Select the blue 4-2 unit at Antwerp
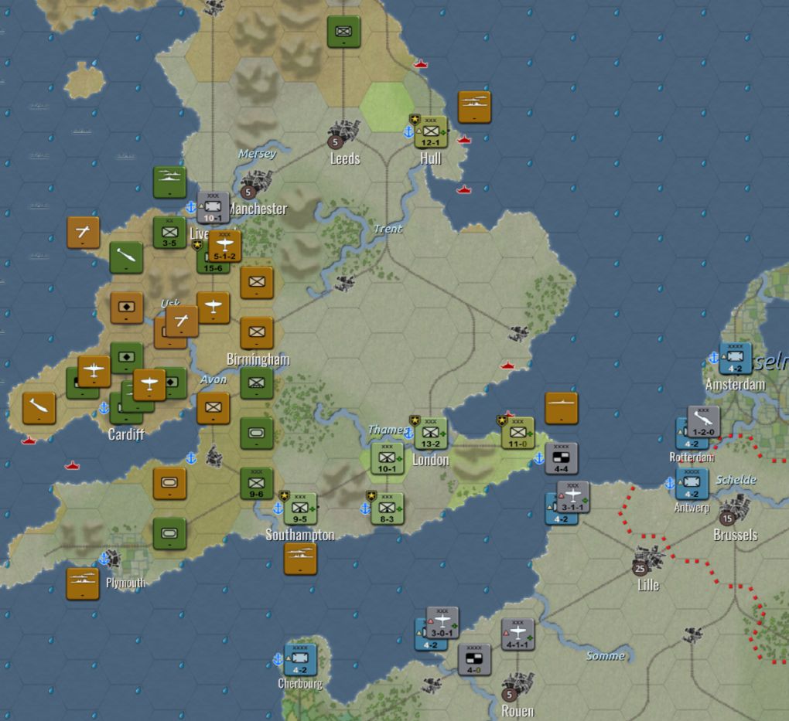 click(692, 484)
